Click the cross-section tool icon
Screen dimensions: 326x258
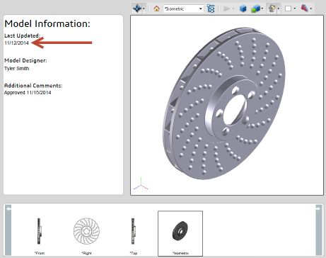(304, 9)
